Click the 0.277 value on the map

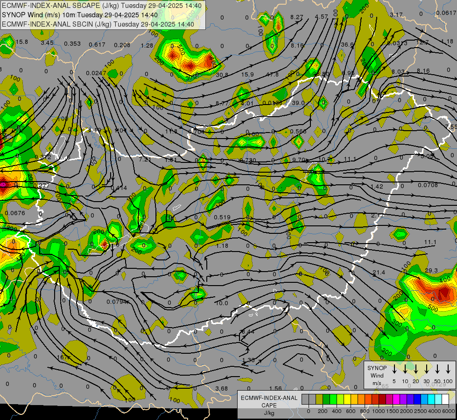[42, 186]
